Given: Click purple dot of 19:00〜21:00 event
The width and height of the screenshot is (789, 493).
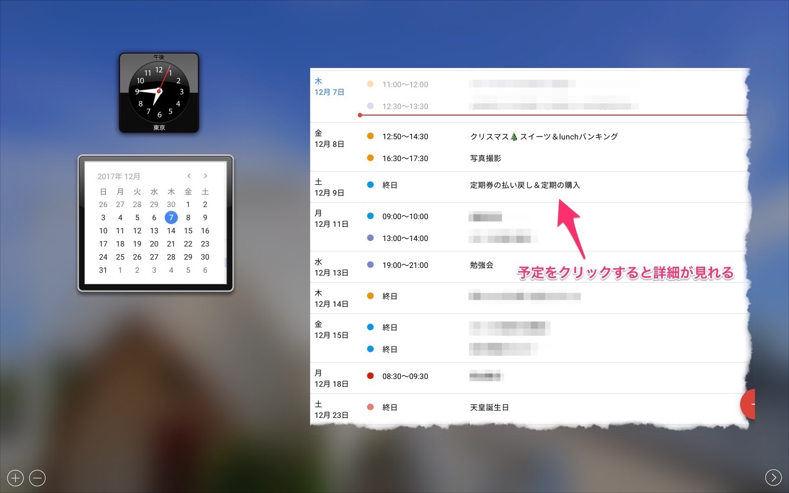Looking at the screenshot, I should pos(370,265).
